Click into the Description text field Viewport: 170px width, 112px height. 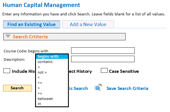[x=103, y=59]
